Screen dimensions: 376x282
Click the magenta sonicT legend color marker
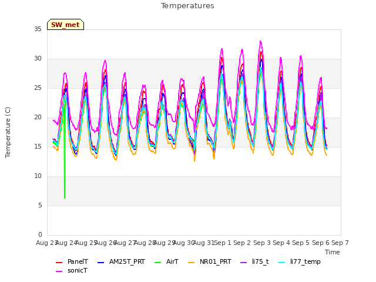[59, 271]
